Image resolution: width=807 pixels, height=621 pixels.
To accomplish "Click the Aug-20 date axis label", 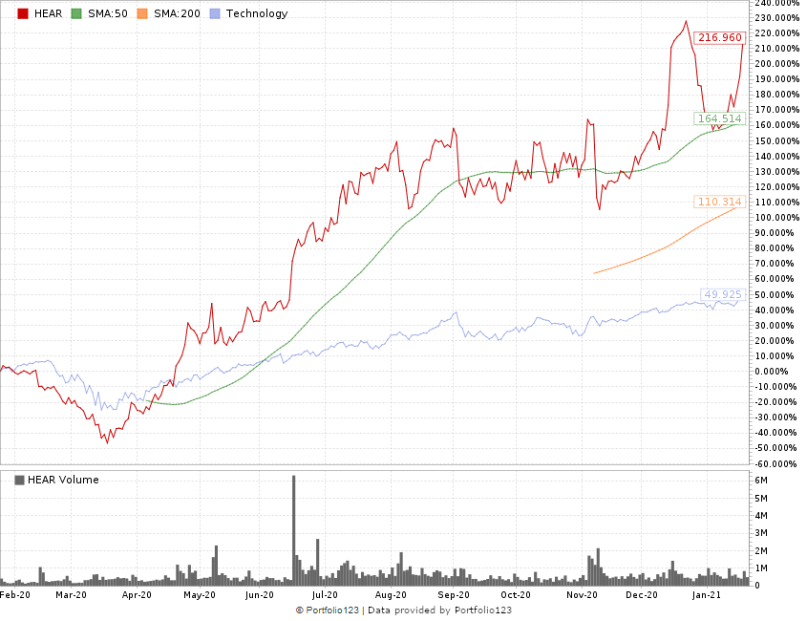I will 391,595.
